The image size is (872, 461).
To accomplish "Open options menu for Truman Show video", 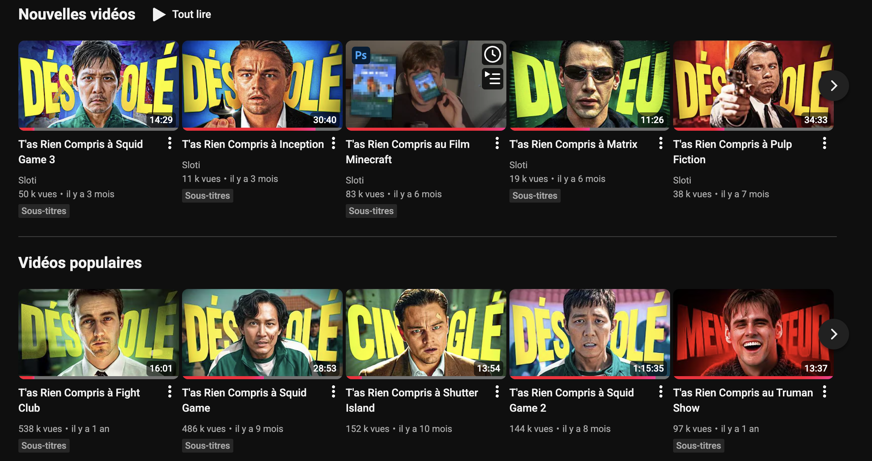I will pyautogui.click(x=825, y=392).
